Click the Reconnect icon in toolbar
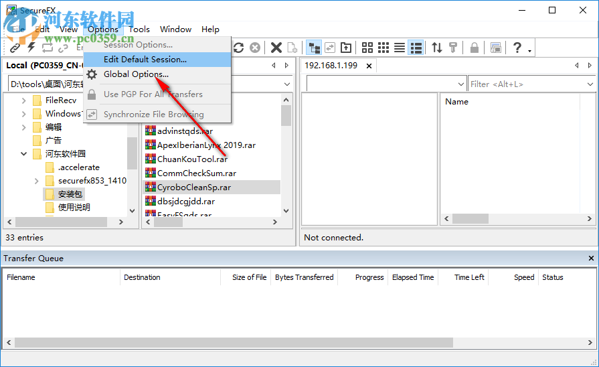599x367 pixels. (48, 48)
